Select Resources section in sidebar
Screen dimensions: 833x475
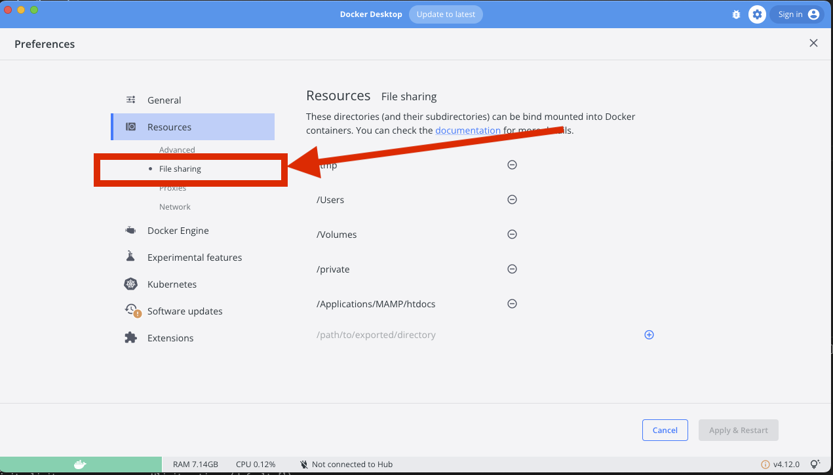pos(193,127)
